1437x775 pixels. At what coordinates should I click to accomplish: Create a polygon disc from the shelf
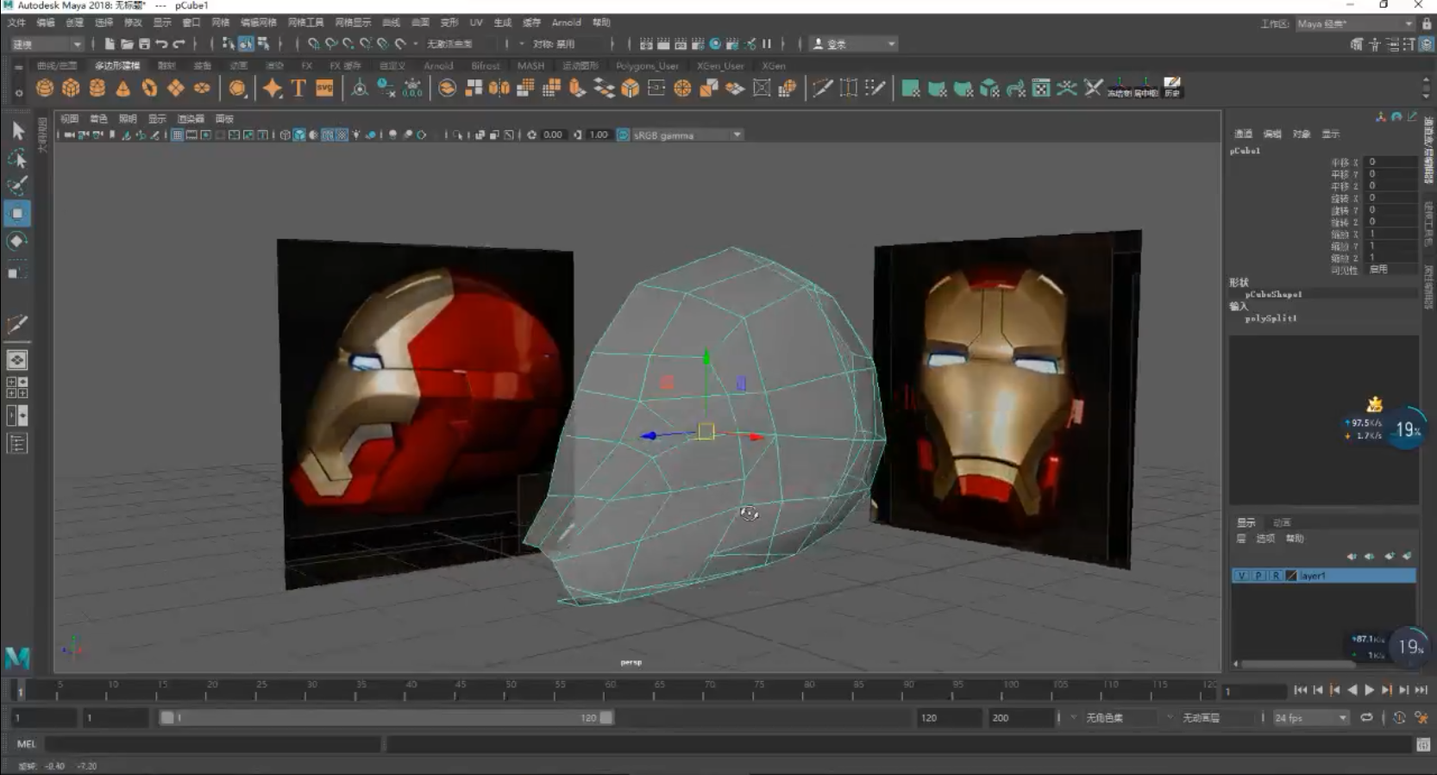point(202,88)
